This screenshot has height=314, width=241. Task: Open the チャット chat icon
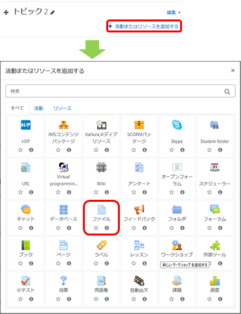(26, 210)
